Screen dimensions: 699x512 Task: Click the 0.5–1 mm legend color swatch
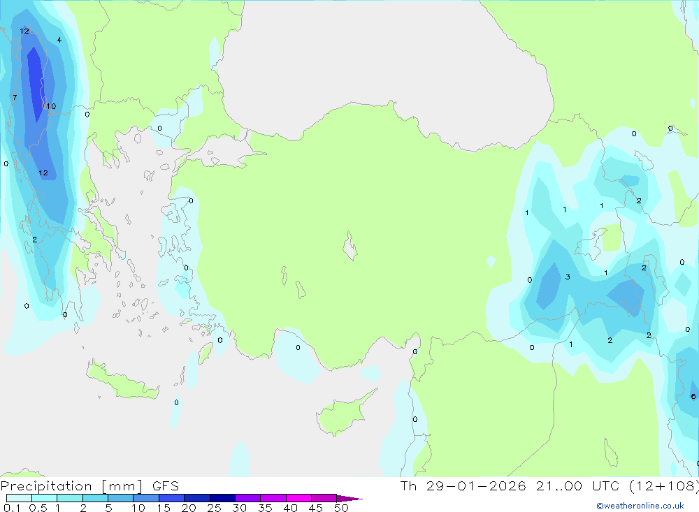pyautogui.click(x=44, y=498)
